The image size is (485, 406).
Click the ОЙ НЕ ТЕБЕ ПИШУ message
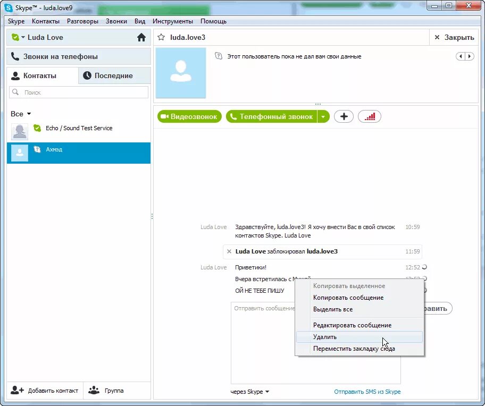click(260, 291)
